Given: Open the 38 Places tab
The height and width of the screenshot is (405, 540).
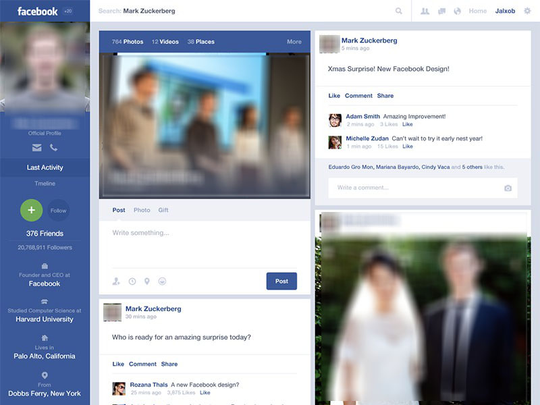Looking at the screenshot, I should [200, 42].
